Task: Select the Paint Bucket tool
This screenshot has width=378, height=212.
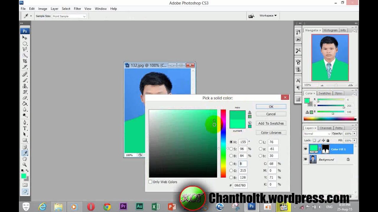Action: tap(25, 104)
